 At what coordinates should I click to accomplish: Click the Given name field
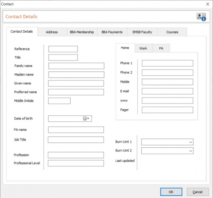click(x=76, y=83)
